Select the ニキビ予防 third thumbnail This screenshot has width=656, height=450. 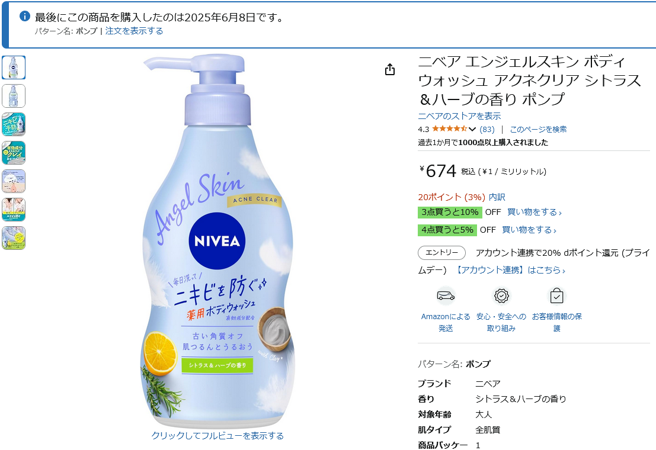point(14,124)
